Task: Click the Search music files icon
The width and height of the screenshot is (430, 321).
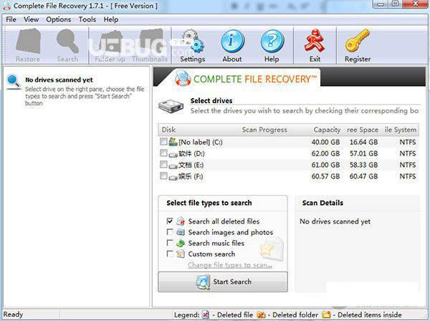Action: [181, 243]
